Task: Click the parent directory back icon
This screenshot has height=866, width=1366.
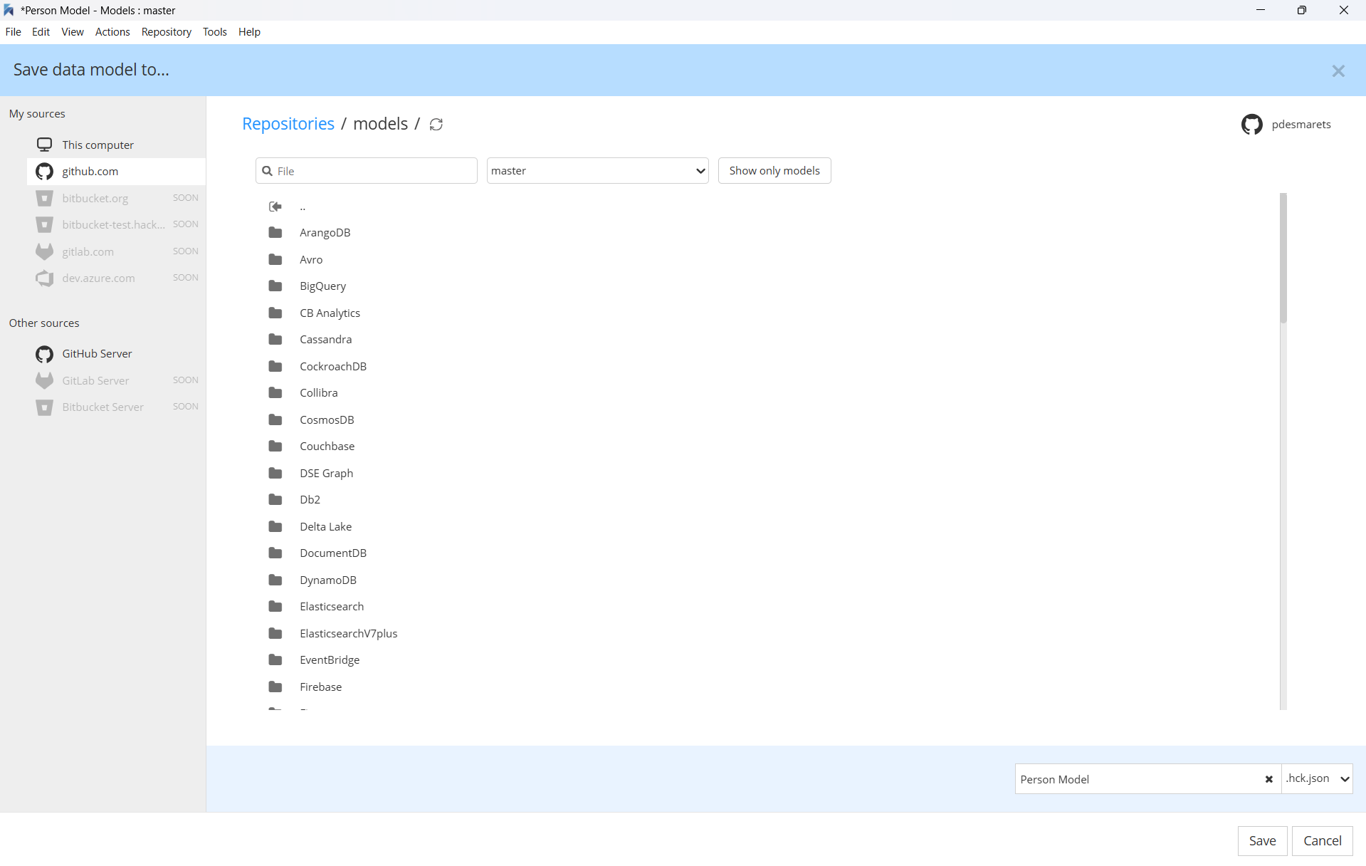Action: [x=275, y=207]
